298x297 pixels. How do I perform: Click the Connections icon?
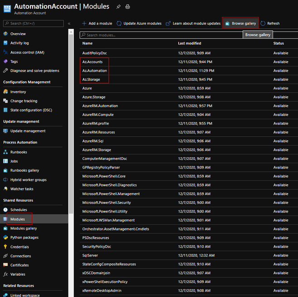[x=5, y=256]
